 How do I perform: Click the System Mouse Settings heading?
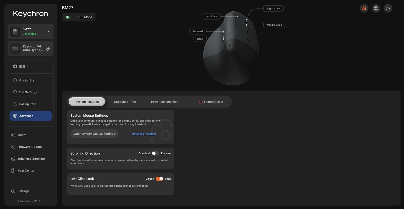89,115
